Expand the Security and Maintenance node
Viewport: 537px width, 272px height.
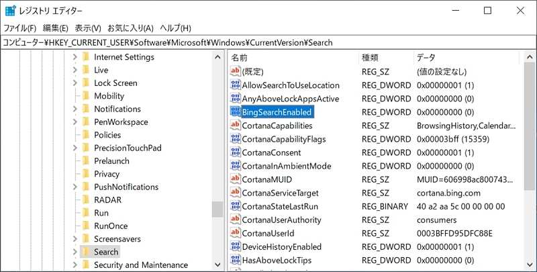[x=75, y=265]
